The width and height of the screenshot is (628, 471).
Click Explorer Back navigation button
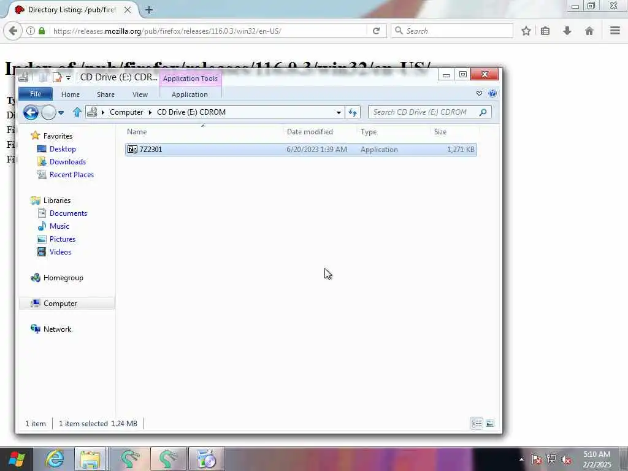pos(31,113)
